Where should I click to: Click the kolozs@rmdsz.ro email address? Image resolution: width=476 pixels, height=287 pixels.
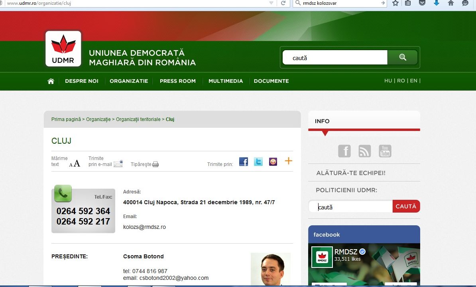tap(144, 227)
